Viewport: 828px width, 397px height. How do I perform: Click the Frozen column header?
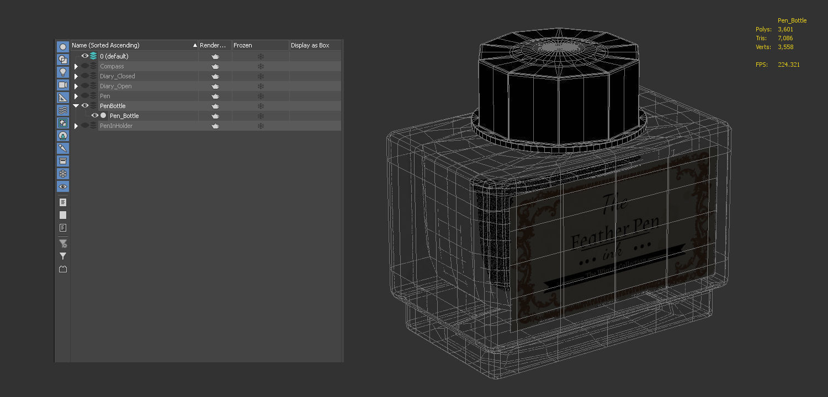coord(261,45)
